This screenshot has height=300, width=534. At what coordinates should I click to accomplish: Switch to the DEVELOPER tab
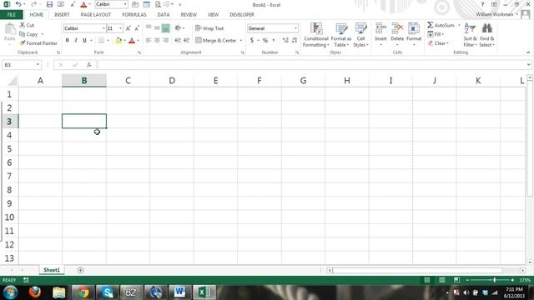242,15
